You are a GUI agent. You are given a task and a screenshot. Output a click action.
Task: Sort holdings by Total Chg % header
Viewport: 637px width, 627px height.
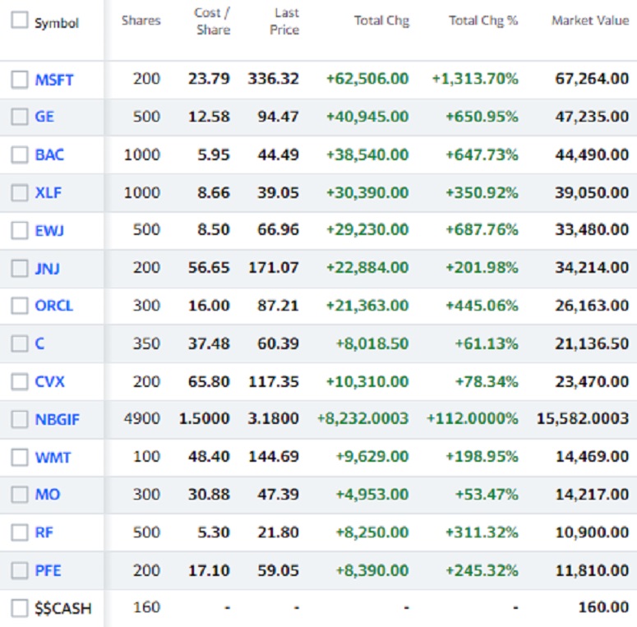click(x=483, y=21)
